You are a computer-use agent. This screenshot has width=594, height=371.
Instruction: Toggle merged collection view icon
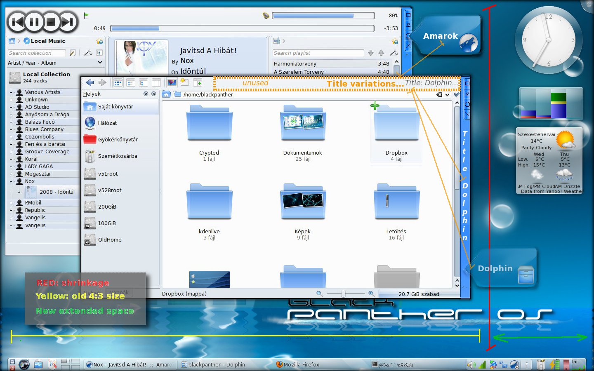coord(99,53)
